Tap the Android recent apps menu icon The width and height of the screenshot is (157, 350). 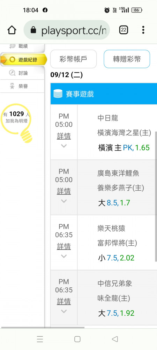pos(40,339)
